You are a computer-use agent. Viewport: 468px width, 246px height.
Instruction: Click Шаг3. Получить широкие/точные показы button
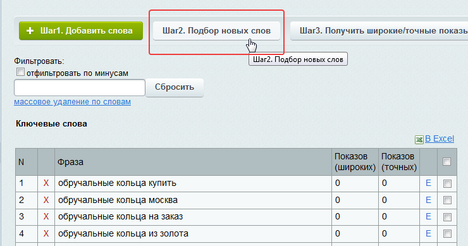[379, 31]
